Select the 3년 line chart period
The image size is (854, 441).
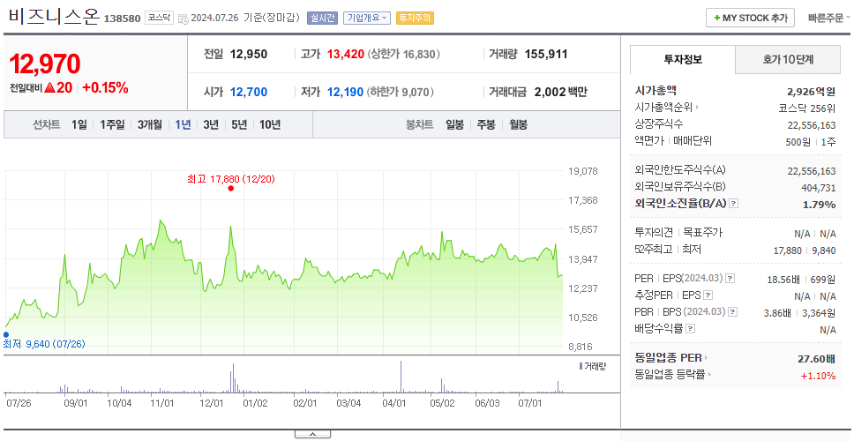211,124
